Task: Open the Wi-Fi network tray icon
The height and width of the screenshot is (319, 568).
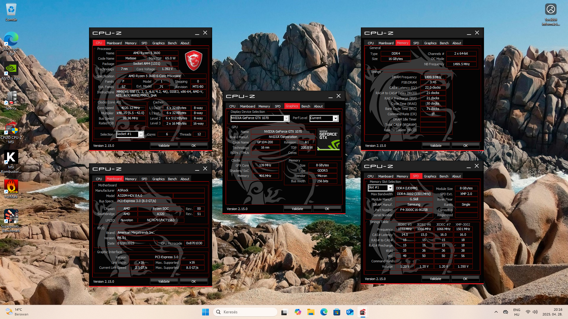Action: point(528,312)
